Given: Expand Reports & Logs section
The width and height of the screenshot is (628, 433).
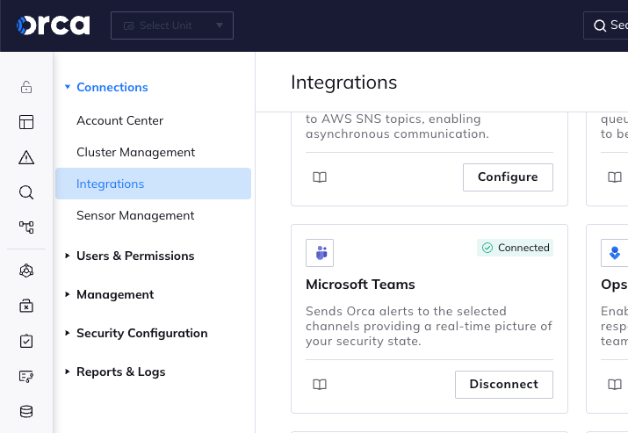Looking at the screenshot, I should click(115, 372).
